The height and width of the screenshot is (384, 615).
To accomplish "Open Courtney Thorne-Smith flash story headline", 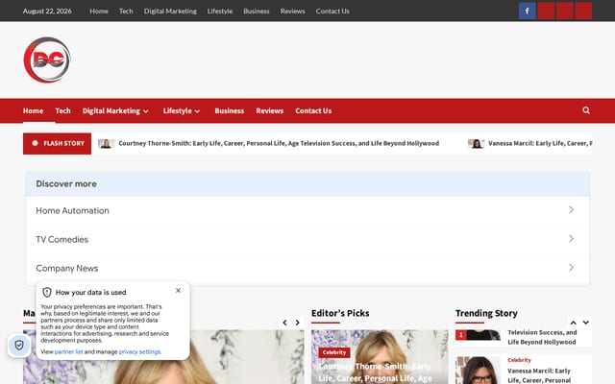I will [x=279, y=143].
